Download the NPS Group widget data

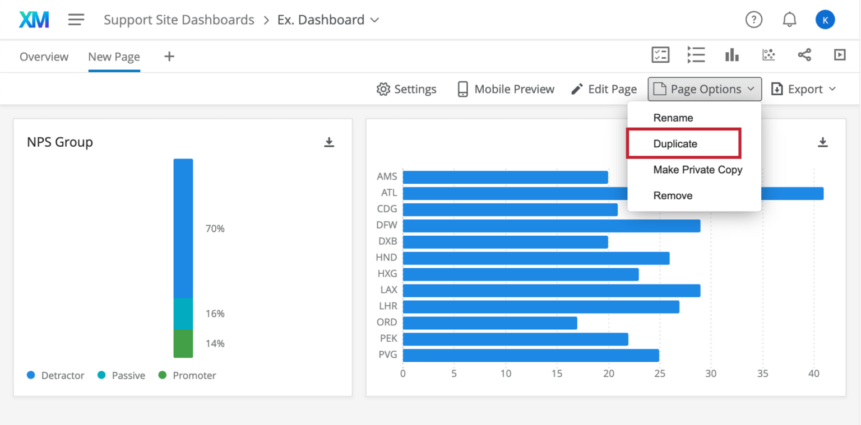329,142
